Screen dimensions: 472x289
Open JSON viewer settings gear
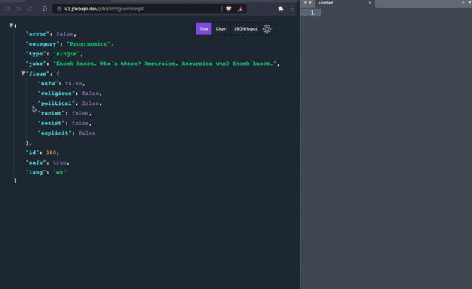coord(267,29)
